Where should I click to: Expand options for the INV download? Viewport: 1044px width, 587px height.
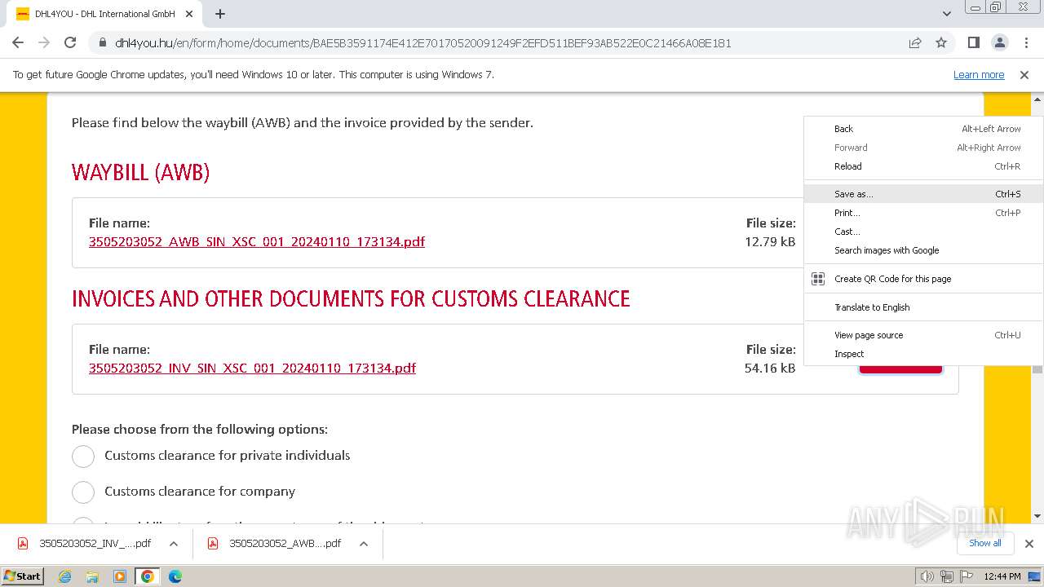(x=173, y=544)
